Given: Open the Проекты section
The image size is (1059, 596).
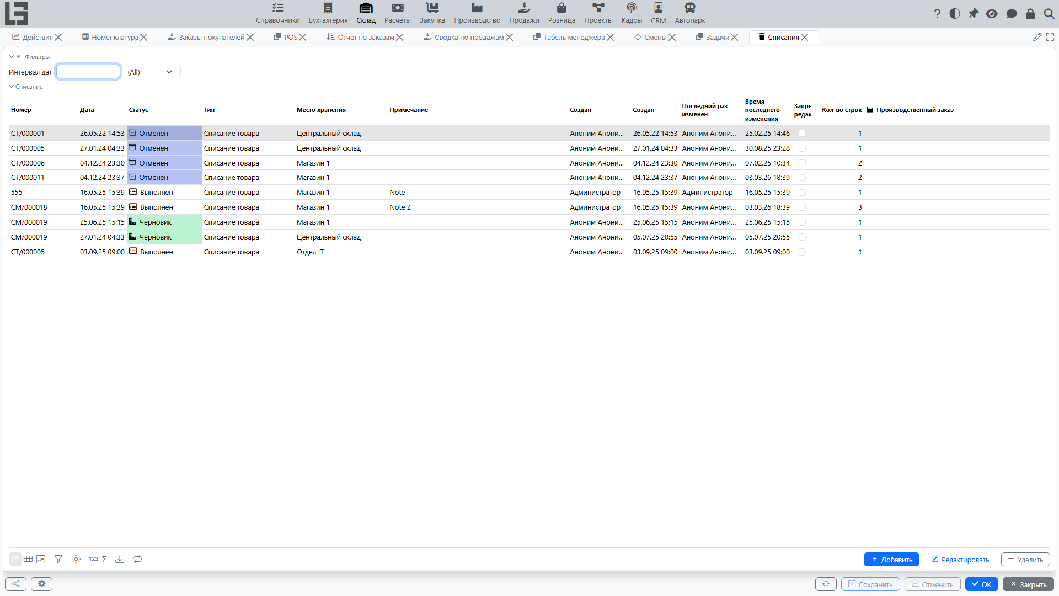Looking at the screenshot, I should (x=598, y=13).
